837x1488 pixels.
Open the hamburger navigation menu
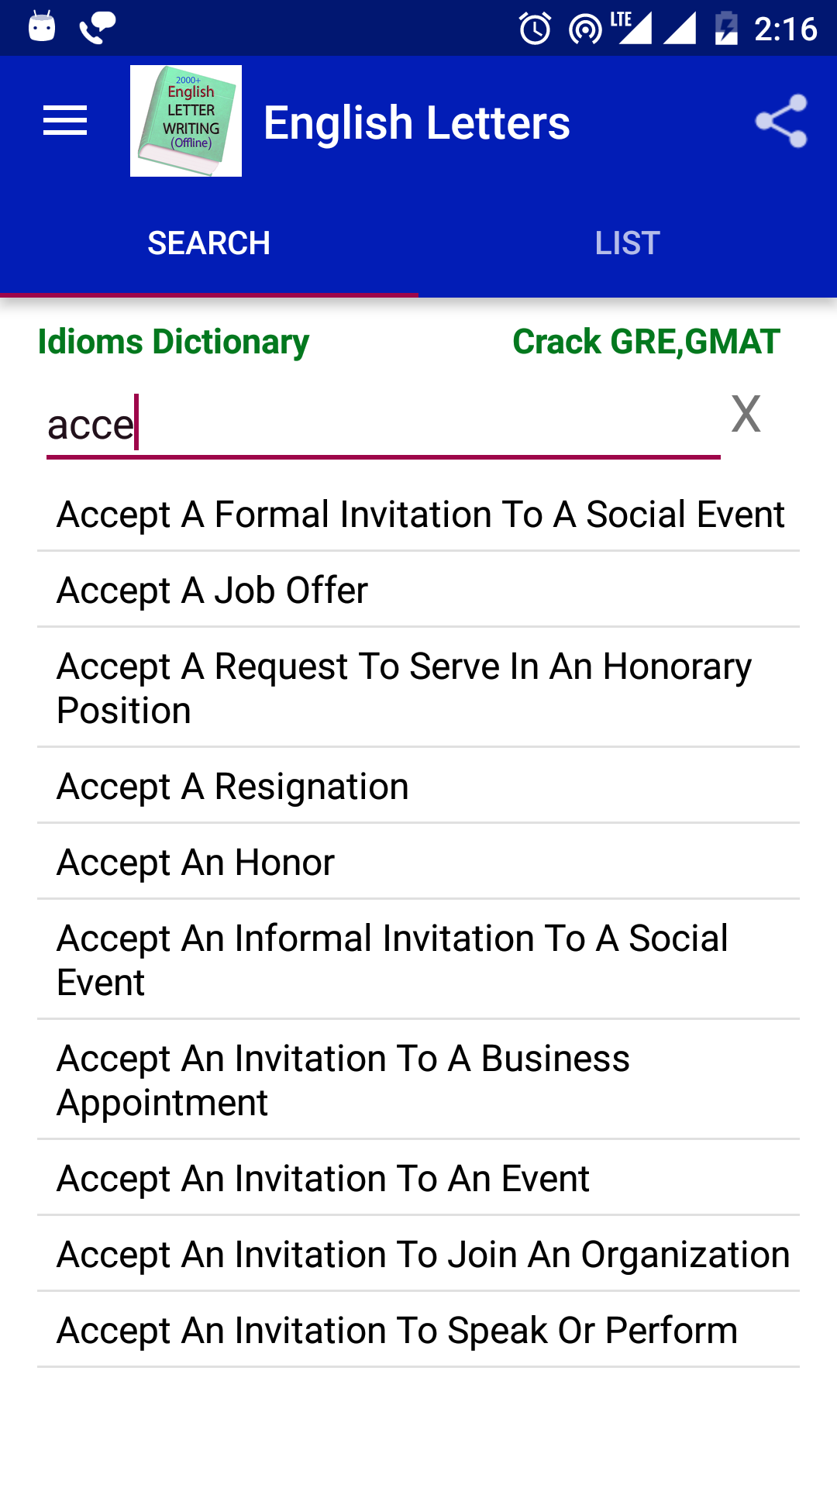[65, 121]
